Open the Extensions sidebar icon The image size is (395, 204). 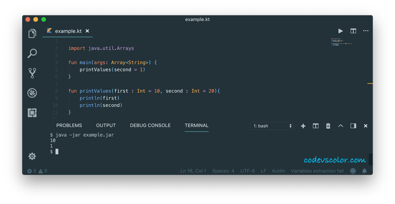(32, 112)
